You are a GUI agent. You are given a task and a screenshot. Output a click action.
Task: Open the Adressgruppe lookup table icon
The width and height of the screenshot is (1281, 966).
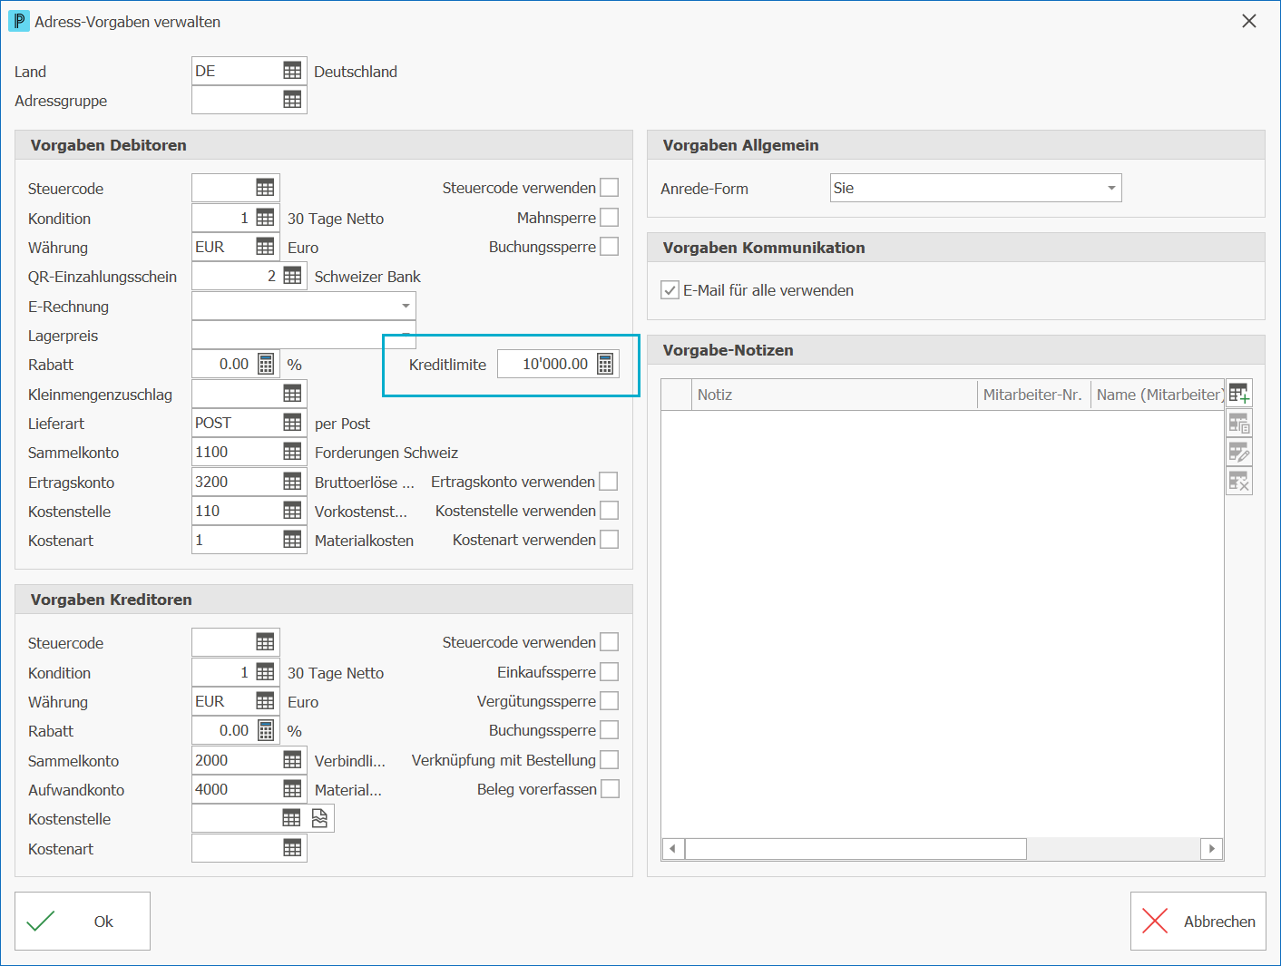292,100
